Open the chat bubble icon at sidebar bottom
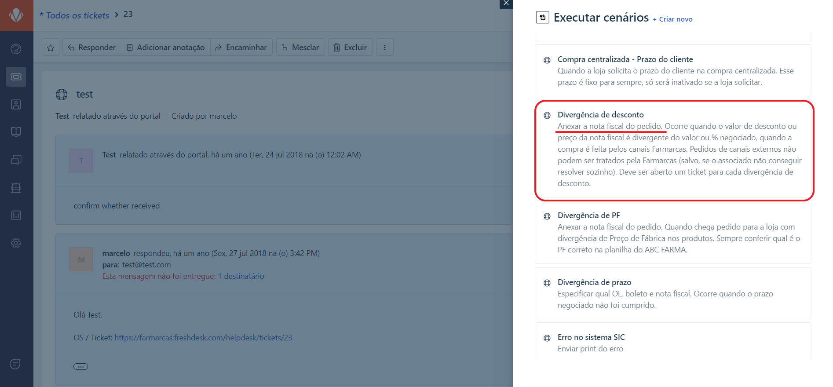 (15, 364)
